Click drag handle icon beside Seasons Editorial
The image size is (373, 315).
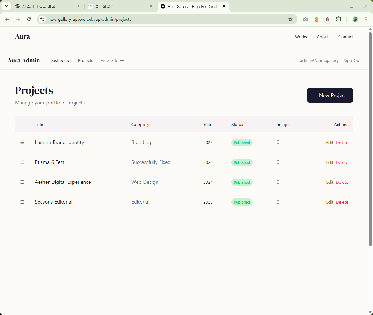pyautogui.click(x=22, y=202)
